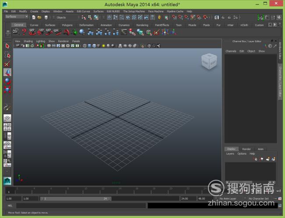The height and width of the screenshot is (218, 285).
Task: Toggle Make Live magnet icon
Action: point(205,17)
